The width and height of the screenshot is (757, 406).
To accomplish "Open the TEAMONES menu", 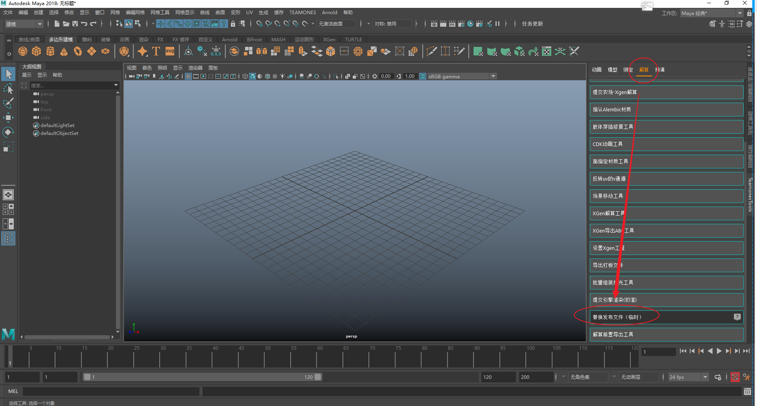I will coord(302,13).
